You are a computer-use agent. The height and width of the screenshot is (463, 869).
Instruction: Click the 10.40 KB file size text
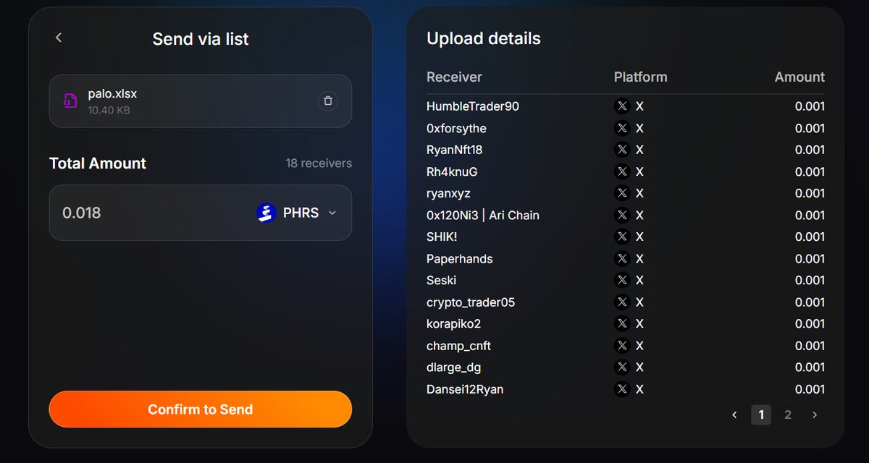pyautogui.click(x=109, y=111)
